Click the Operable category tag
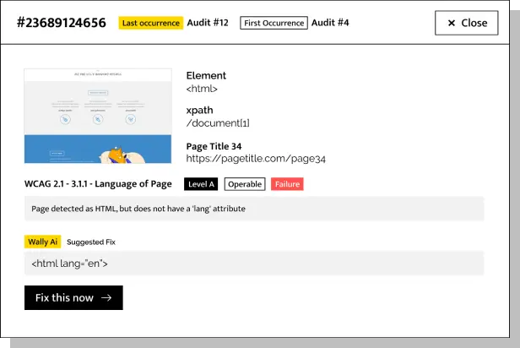520x348 pixels. click(245, 184)
